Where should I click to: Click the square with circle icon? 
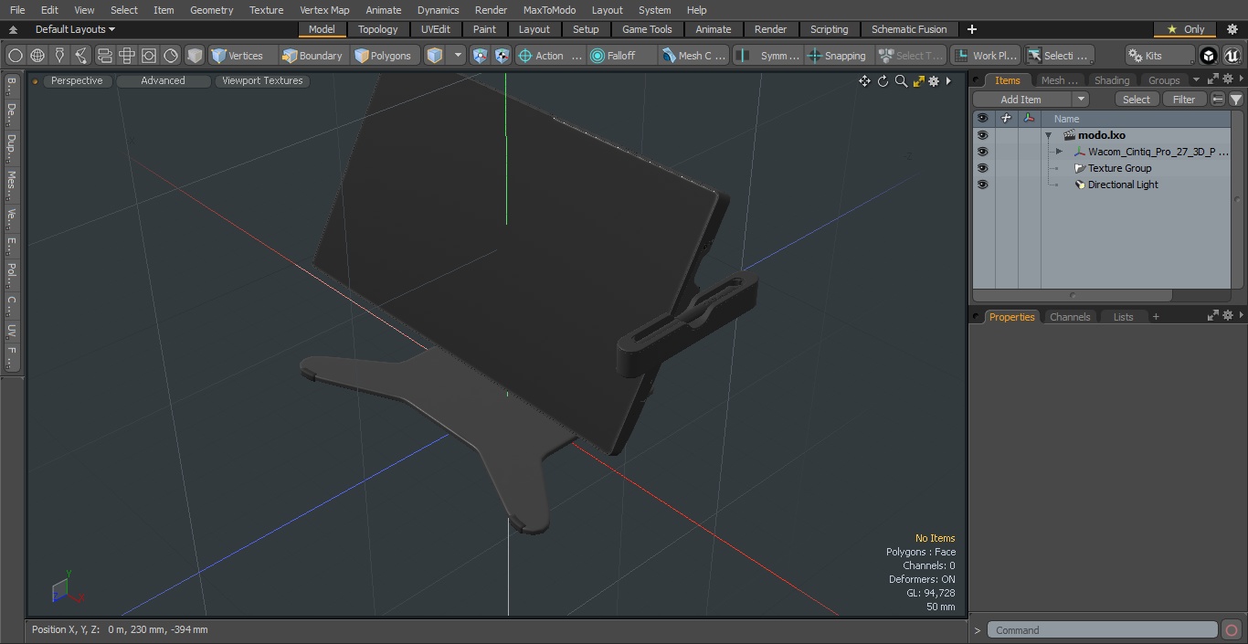click(x=148, y=56)
